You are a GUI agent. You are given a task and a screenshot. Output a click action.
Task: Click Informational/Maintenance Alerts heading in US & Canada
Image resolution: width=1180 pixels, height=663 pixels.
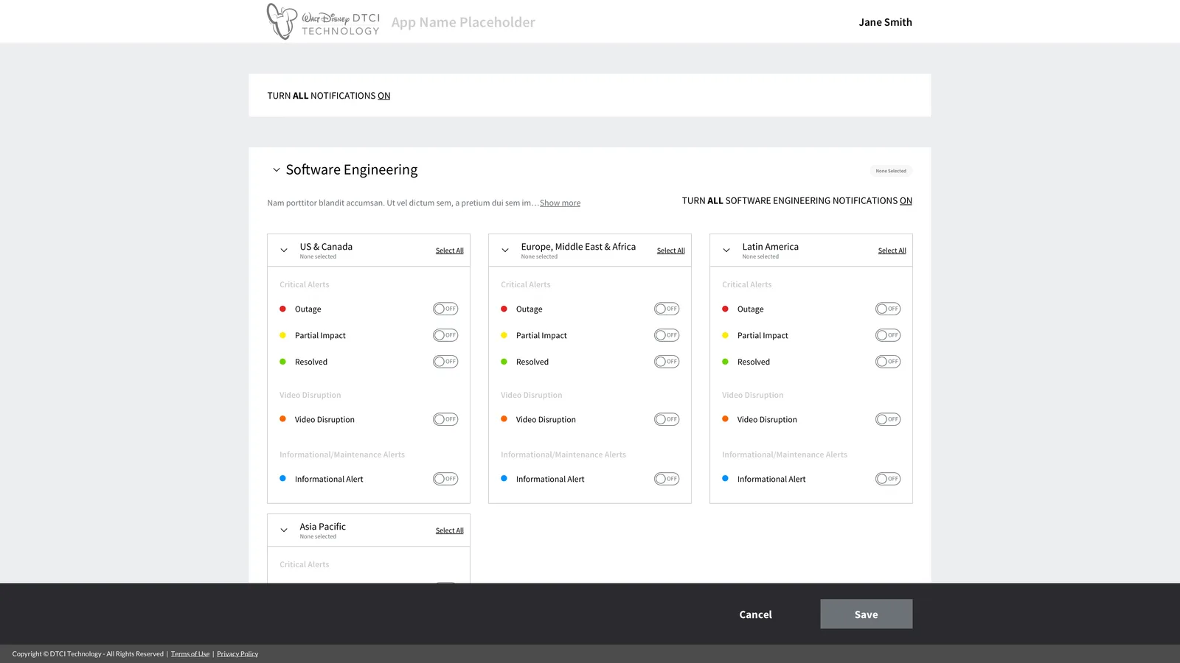pyautogui.click(x=342, y=455)
